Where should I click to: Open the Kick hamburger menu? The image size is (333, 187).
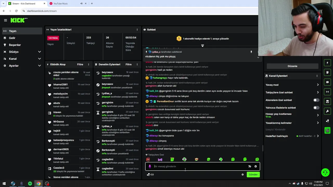[5, 20]
